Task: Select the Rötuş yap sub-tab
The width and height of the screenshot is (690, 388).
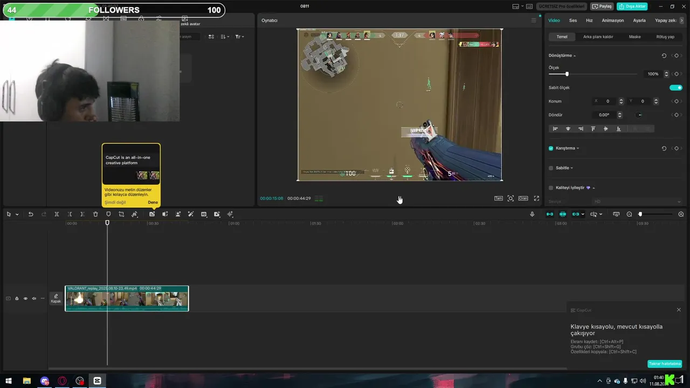Action: 665,37
